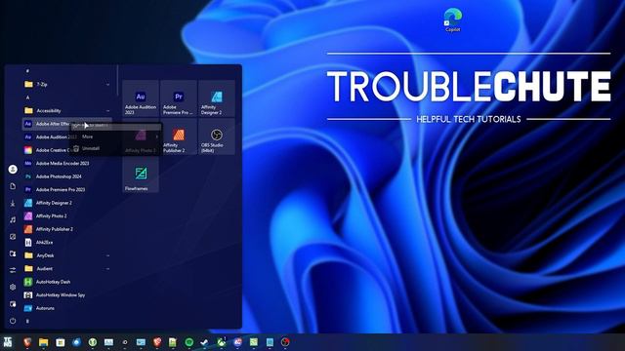Open AutoHotkey Dash

tap(67, 282)
